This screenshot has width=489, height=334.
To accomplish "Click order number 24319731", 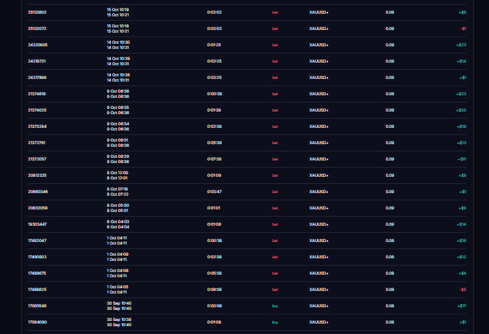I will pos(37,61).
